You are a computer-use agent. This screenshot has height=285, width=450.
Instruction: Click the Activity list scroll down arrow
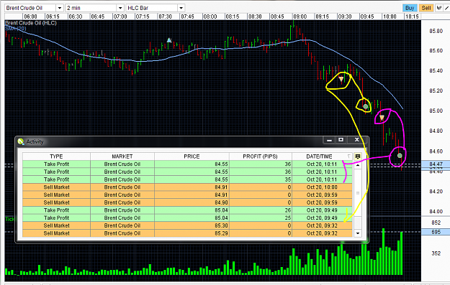(x=358, y=233)
